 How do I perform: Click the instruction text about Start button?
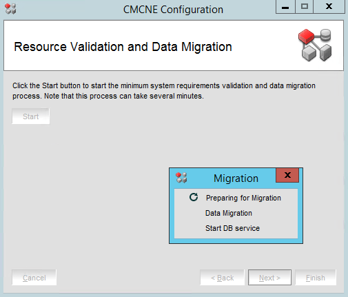click(164, 91)
